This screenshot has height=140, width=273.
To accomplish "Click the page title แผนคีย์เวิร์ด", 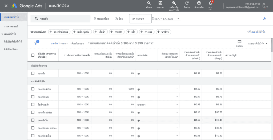I will pyautogui.click(x=59, y=6).
